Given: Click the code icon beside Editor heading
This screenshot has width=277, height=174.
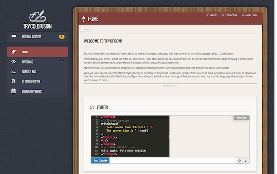Looking at the screenshot, I should 92,107.
